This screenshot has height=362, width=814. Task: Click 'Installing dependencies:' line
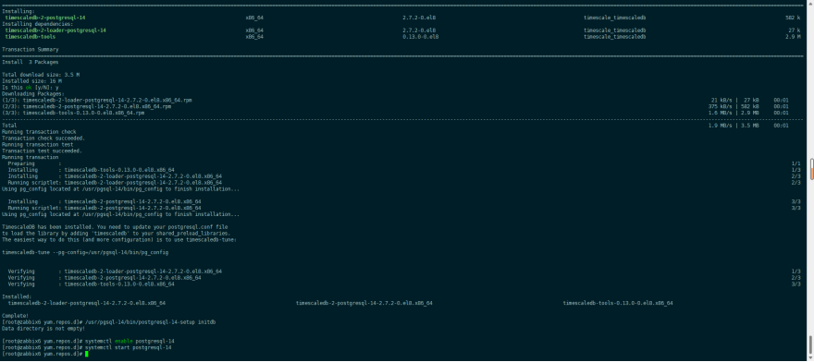37,24
